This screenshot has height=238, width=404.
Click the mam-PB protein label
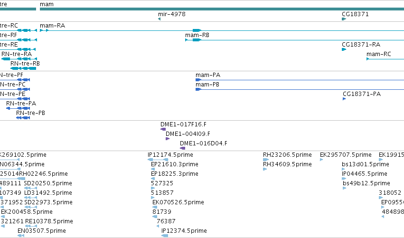coord(207,85)
